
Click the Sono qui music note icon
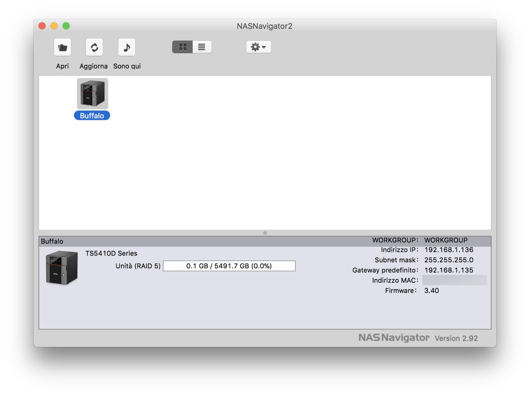click(x=126, y=47)
